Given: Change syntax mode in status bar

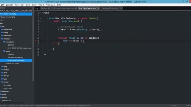Looking at the screenshot, I should pyautogui.click(x=188, y=106).
